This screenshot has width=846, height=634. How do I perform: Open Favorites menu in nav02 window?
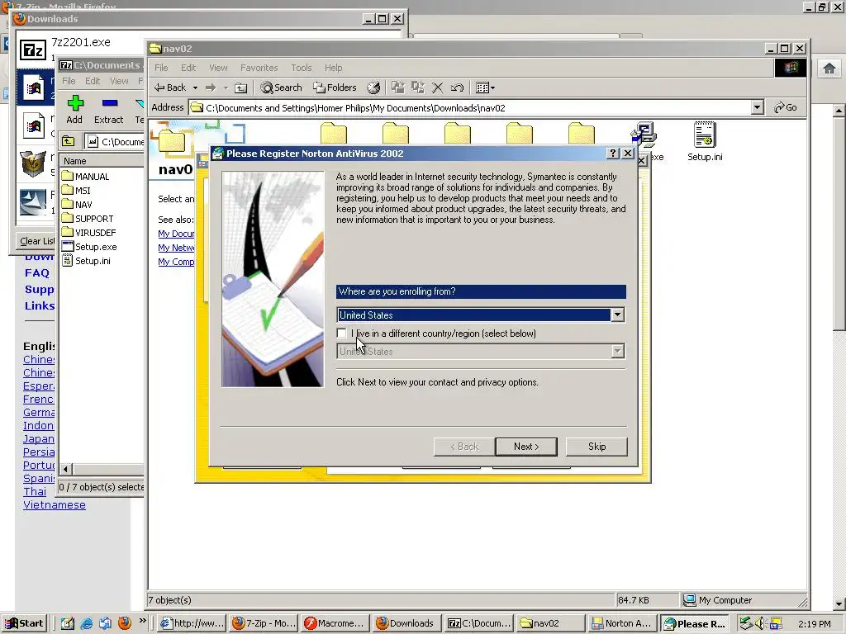pyautogui.click(x=259, y=68)
